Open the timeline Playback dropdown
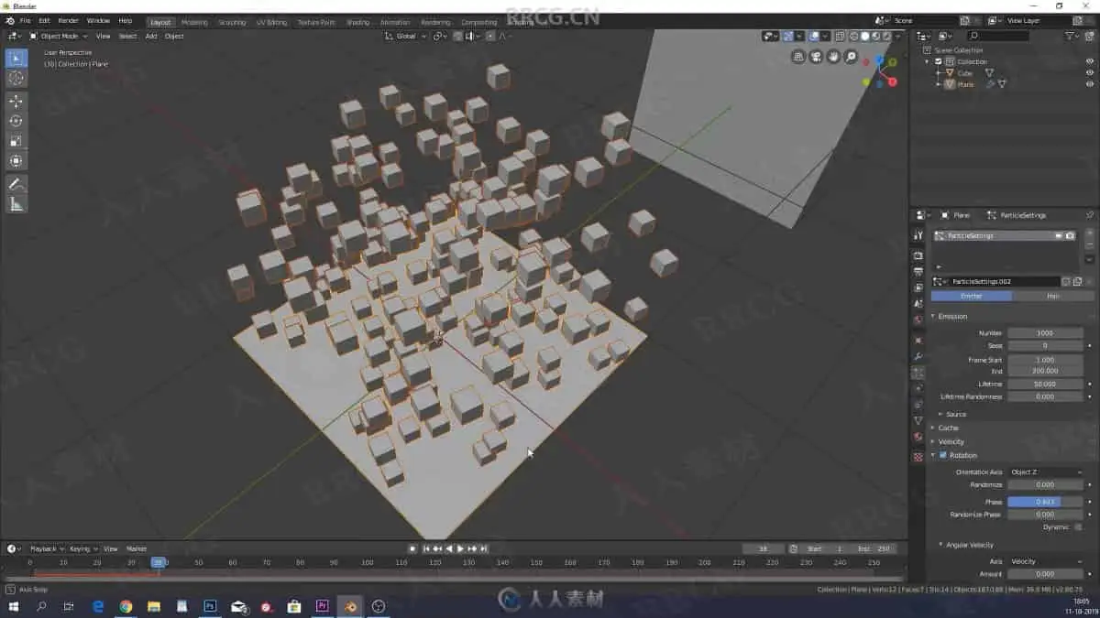The image size is (1100, 618). [46, 548]
